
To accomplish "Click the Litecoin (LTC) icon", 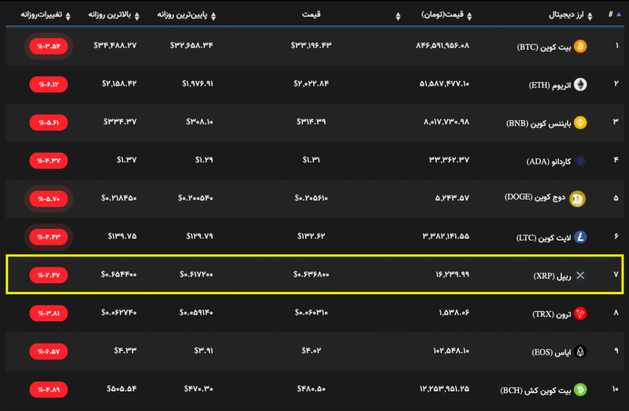I will [580, 237].
